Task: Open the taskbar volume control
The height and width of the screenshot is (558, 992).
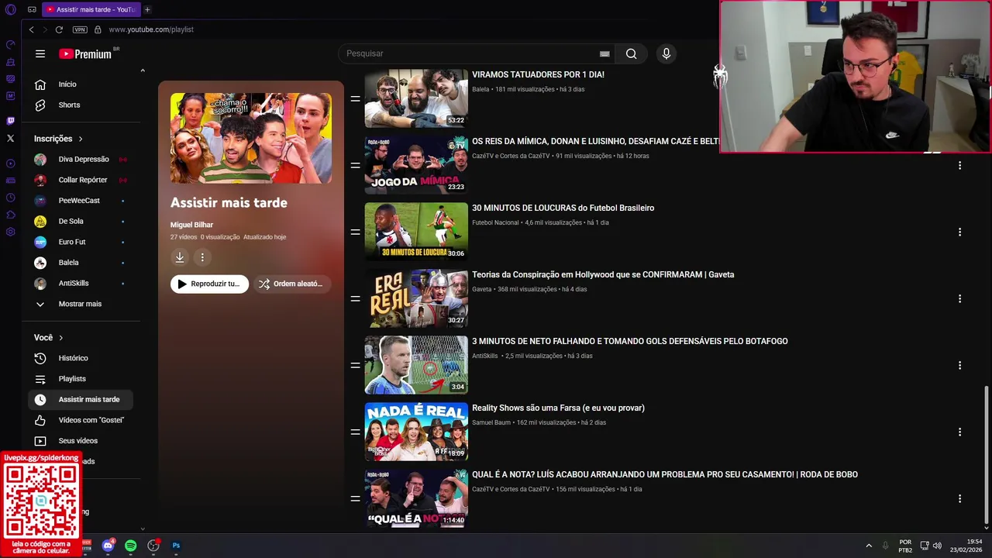Action: (x=937, y=546)
